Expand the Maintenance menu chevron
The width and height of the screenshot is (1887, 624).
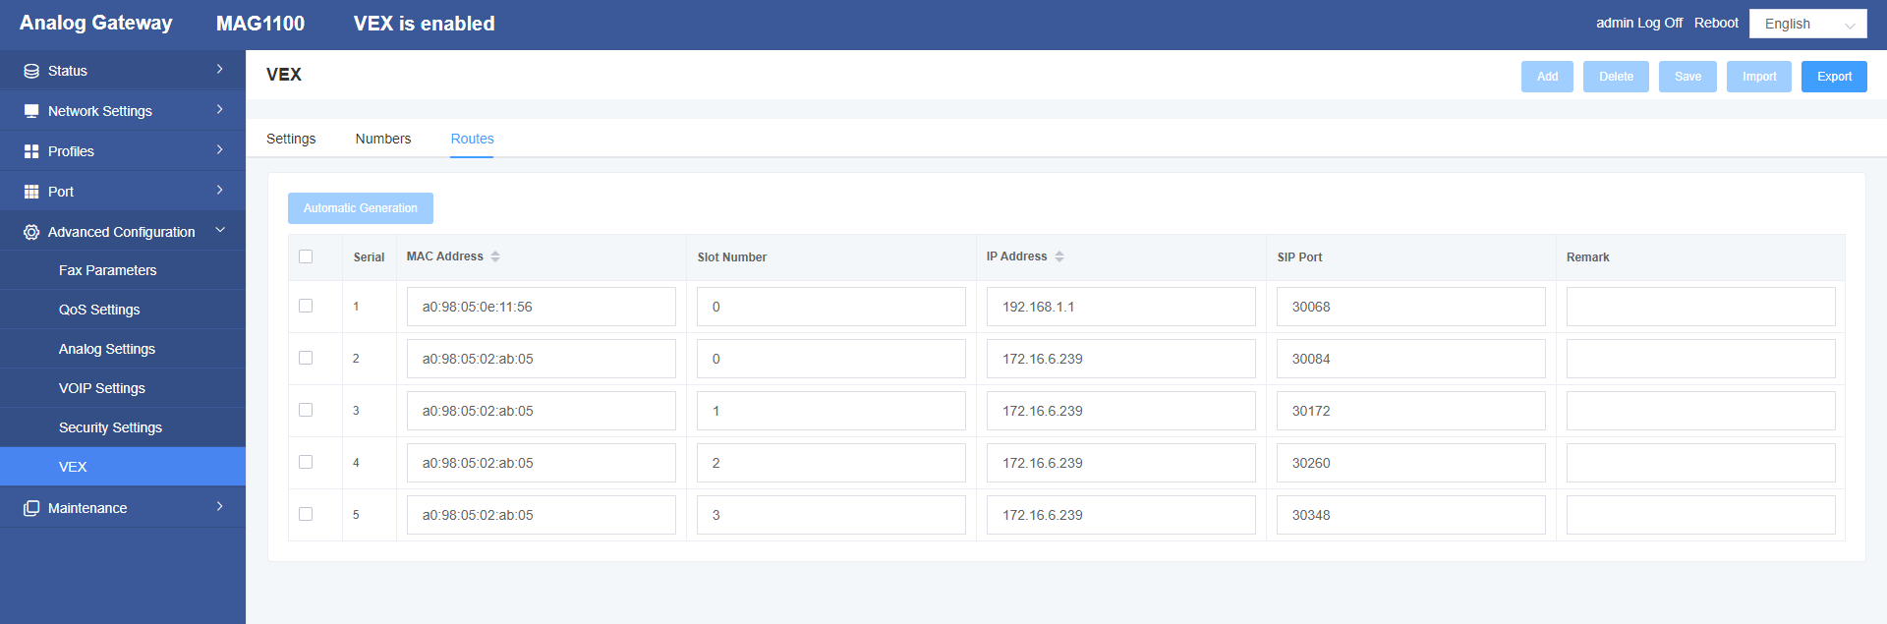(219, 507)
